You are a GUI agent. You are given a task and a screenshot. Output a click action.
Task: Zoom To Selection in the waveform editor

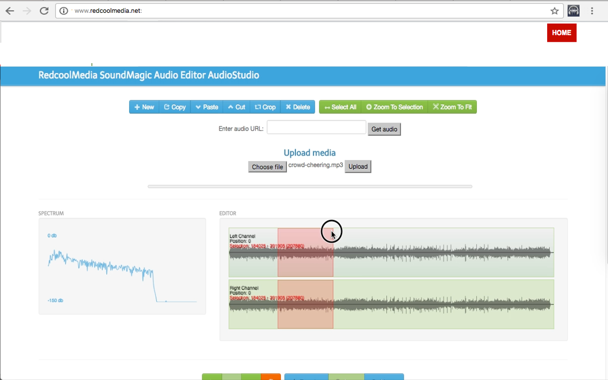[395, 107]
